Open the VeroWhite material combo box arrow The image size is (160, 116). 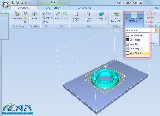click(x=157, y=30)
